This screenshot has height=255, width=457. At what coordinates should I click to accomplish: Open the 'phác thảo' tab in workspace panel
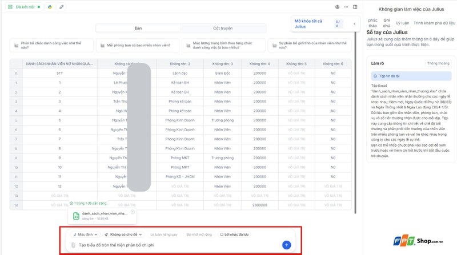pyautogui.click(x=372, y=23)
